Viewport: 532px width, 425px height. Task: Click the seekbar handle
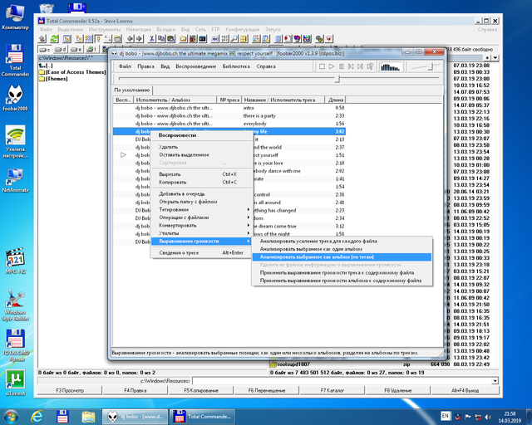pyautogui.click(x=337, y=79)
